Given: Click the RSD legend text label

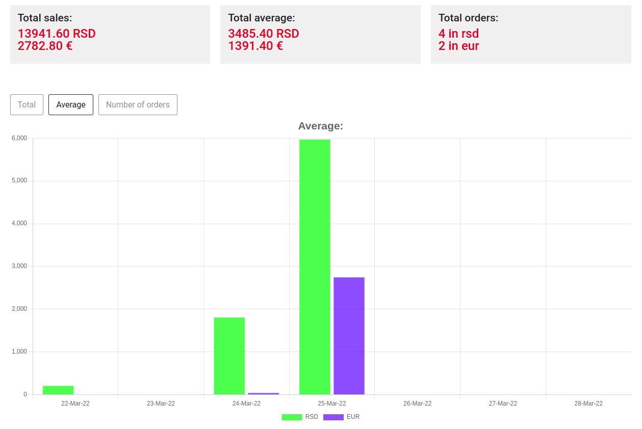Looking at the screenshot, I should click(312, 417).
